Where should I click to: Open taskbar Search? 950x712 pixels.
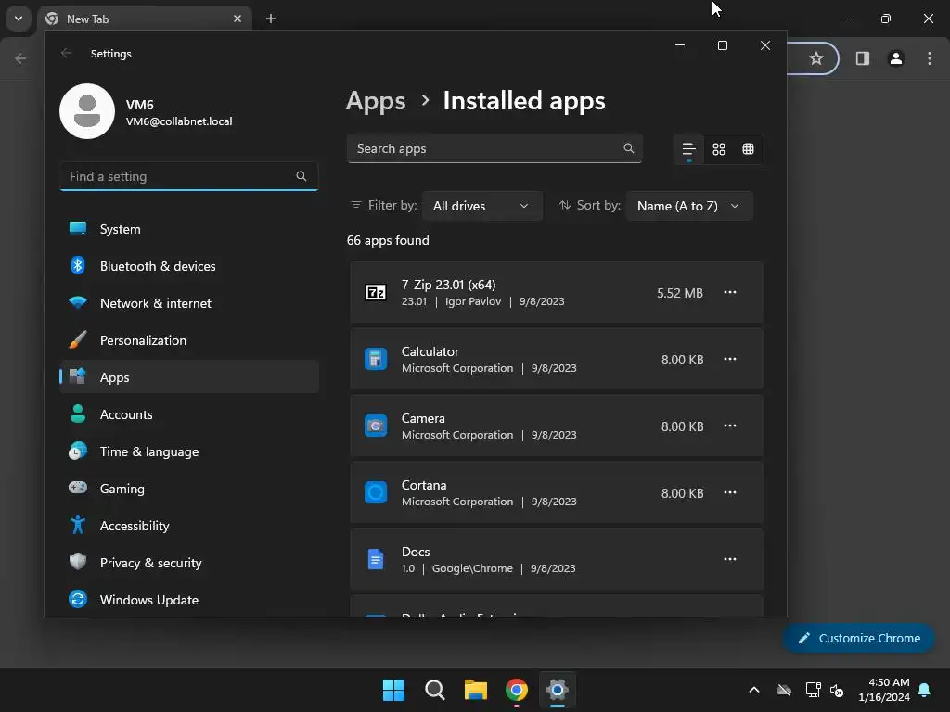point(435,690)
